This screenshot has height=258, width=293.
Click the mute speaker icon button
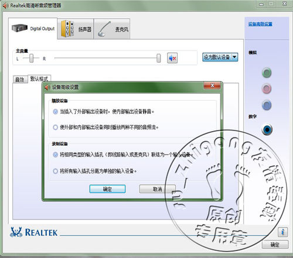click(x=172, y=58)
